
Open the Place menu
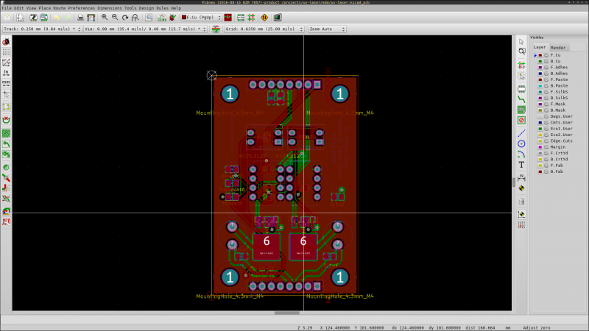click(44, 8)
